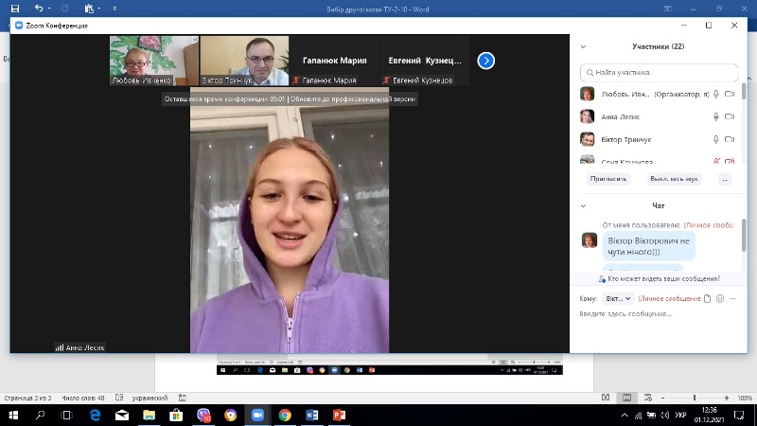Open notification center in system tray

tap(739, 416)
